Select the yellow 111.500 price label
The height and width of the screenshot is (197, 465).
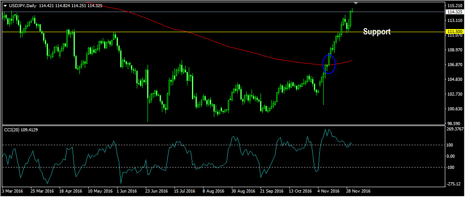click(x=455, y=32)
